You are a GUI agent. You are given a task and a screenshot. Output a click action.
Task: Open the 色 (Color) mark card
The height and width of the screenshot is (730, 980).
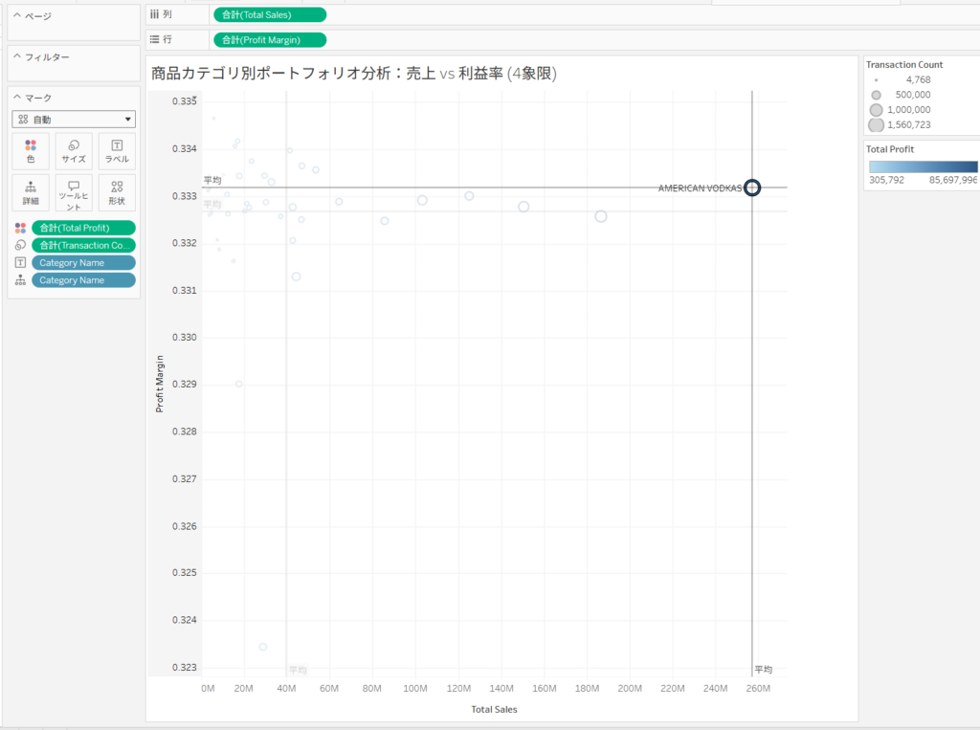(x=31, y=151)
